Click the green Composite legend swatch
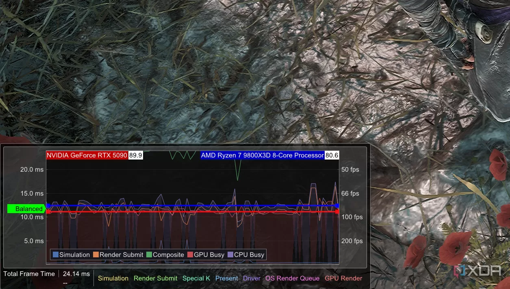Image resolution: width=510 pixels, height=289 pixels. [x=149, y=255]
